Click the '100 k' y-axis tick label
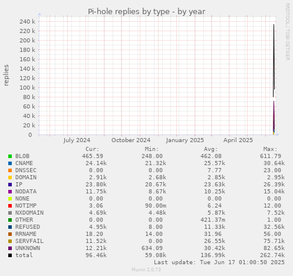The image size is (293, 276). [x=27, y=87]
